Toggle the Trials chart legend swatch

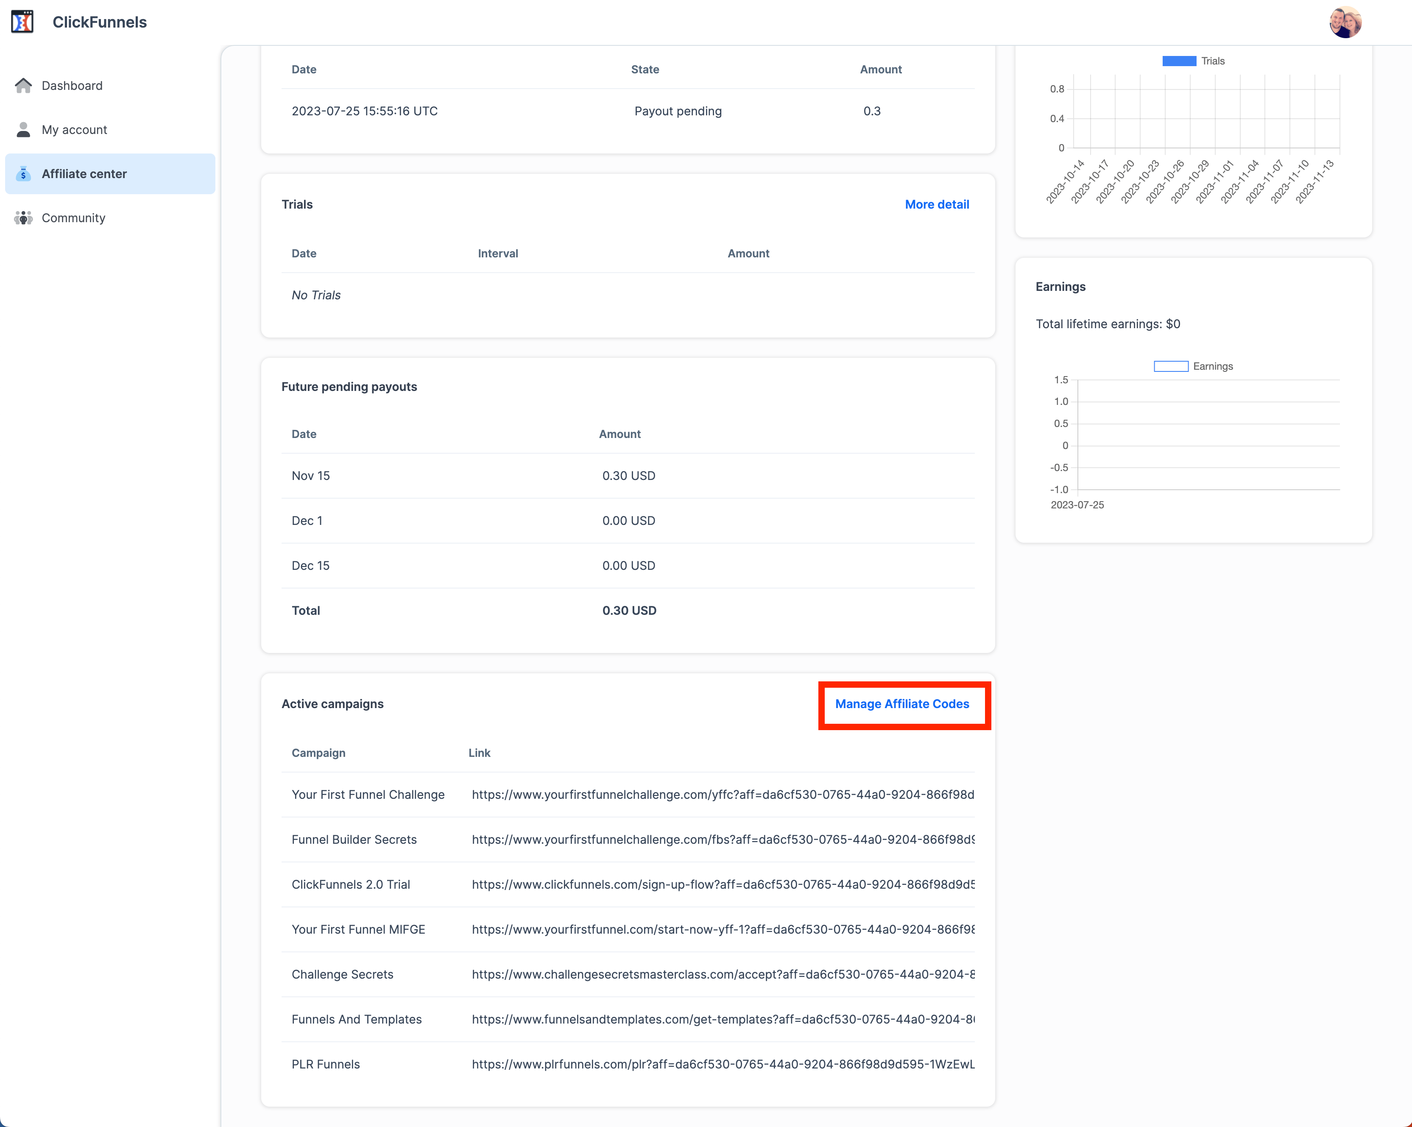1179,61
